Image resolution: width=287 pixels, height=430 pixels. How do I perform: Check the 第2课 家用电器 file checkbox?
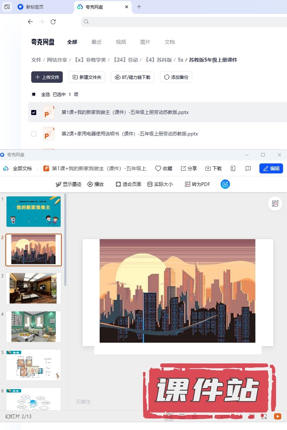pos(34,134)
